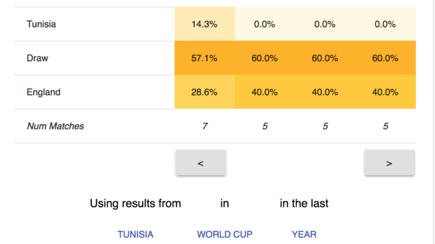This screenshot has width=435, height=244.
Task: Click the next arrow button
Action: coord(389,163)
